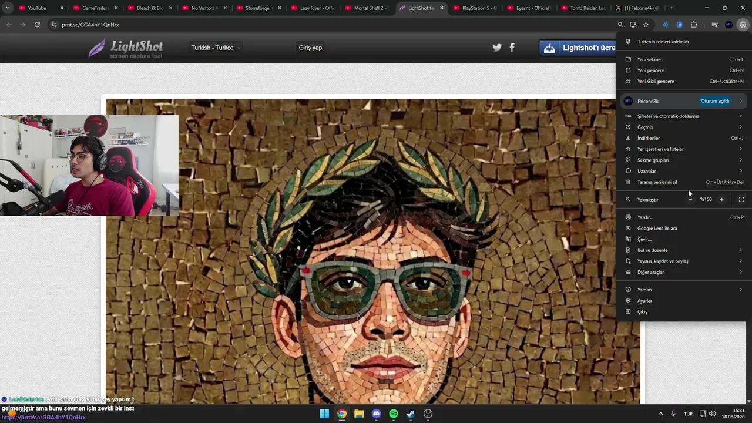Click the address bar URL field
The height and width of the screenshot is (423, 752).
pyautogui.click(x=335, y=25)
